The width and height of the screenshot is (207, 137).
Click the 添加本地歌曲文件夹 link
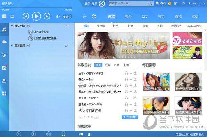tap(45, 38)
